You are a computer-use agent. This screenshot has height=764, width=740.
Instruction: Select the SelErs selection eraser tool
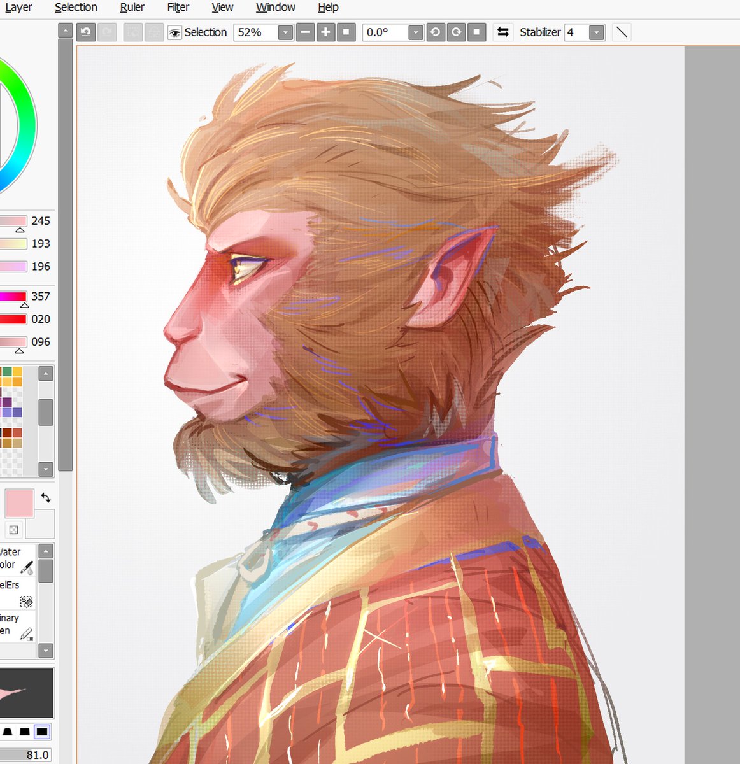pos(18,593)
